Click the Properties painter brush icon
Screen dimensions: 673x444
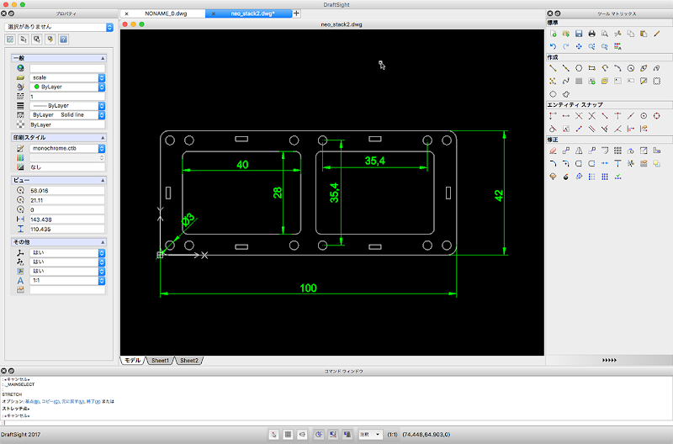click(x=657, y=34)
